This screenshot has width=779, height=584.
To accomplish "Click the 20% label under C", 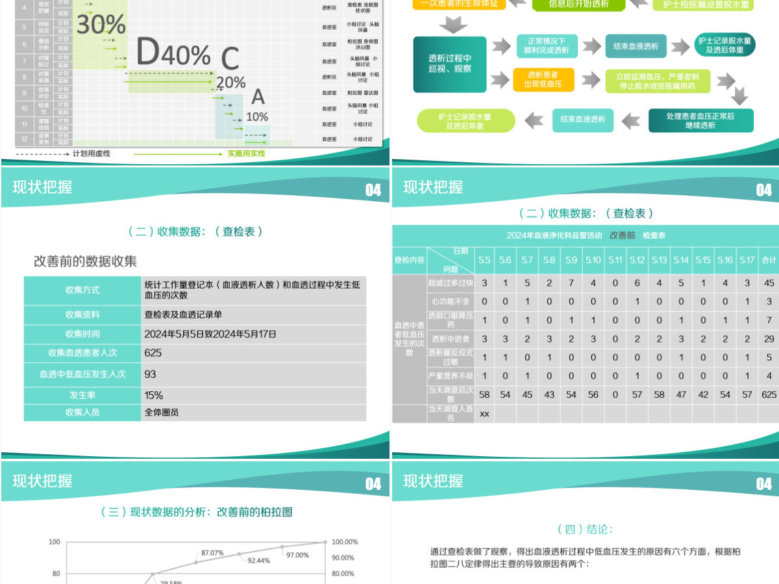I will 231,83.
